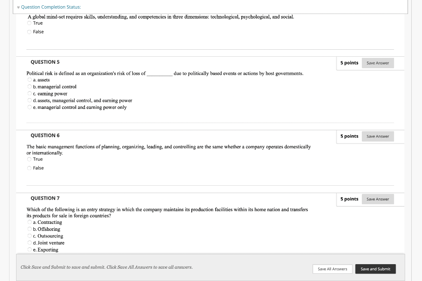Select False for Question 6
The width and height of the screenshot is (422, 281).
(29, 168)
